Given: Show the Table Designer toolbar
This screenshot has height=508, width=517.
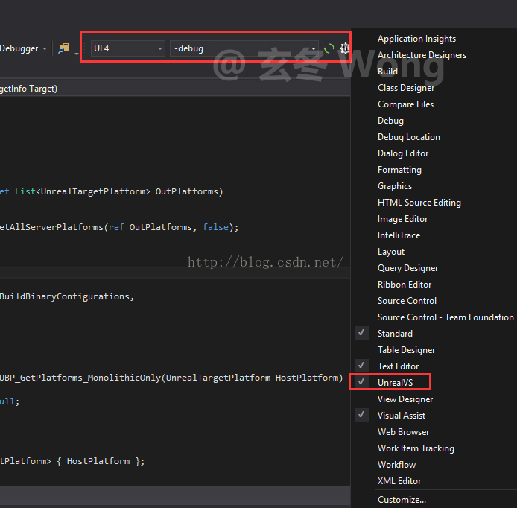Looking at the screenshot, I should point(406,350).
